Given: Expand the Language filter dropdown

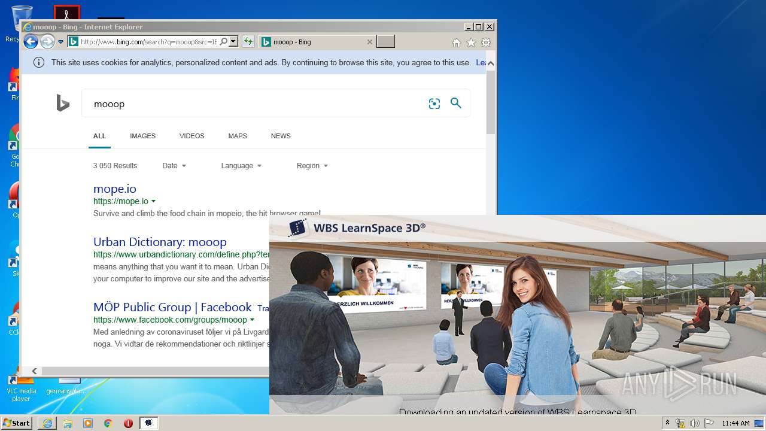Looking at the screenshot, I should coord(241,166).
